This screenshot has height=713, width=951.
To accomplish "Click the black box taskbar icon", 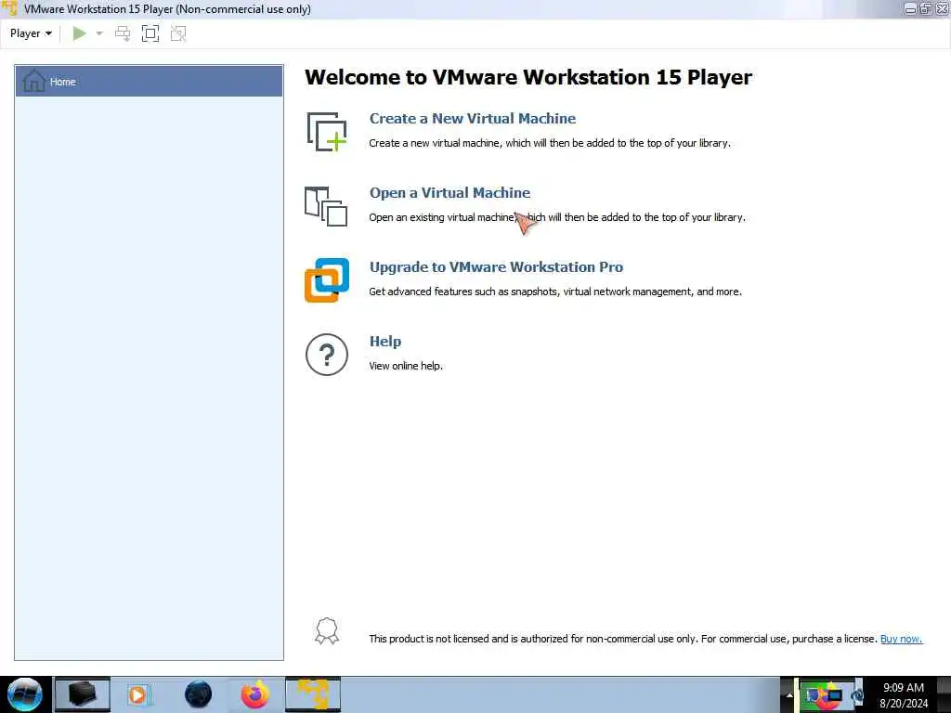I will [83, 694].
